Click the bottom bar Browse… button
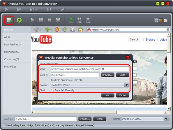173x130 pixels. click(85, 119)
